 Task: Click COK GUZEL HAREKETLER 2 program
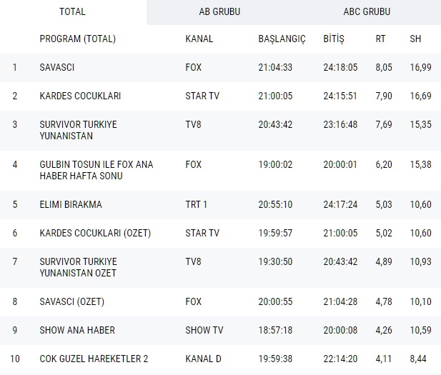point(96,359)
